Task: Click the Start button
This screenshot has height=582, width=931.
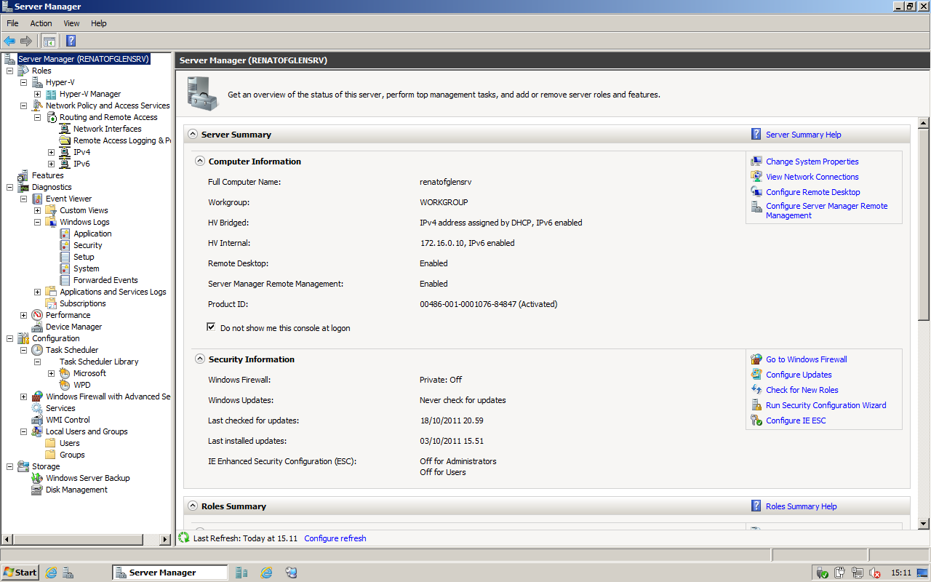Action: pyautogui.click(x=20, y=573)
